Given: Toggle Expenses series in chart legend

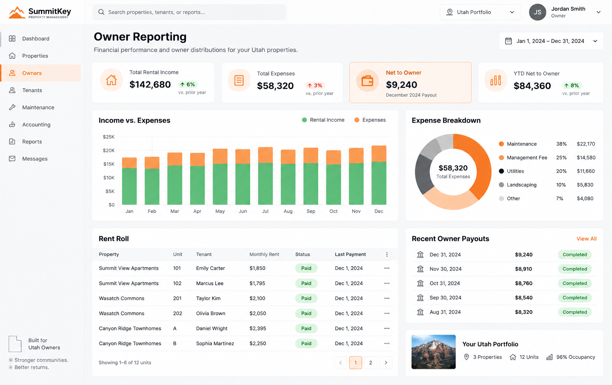Looking at the screenshot, I should click(x=370, y=120).
